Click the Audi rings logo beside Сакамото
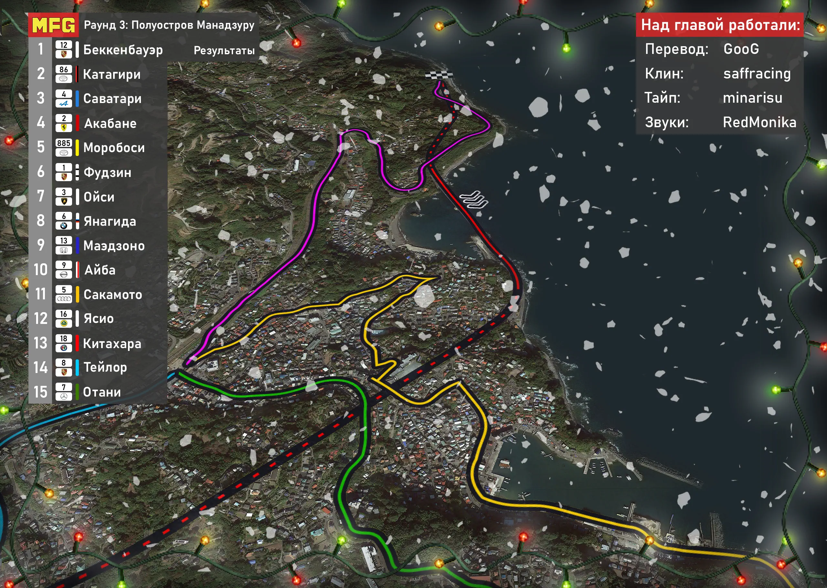 tap(64, 299)
